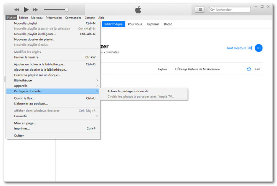277x186 pixels.
Task: Expand the Partage à domicile submenu
Action: (53, 91)
